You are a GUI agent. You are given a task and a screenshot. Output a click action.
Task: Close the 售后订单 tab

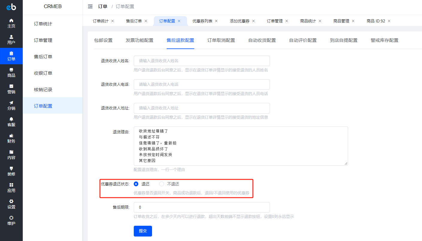(146, 21)
